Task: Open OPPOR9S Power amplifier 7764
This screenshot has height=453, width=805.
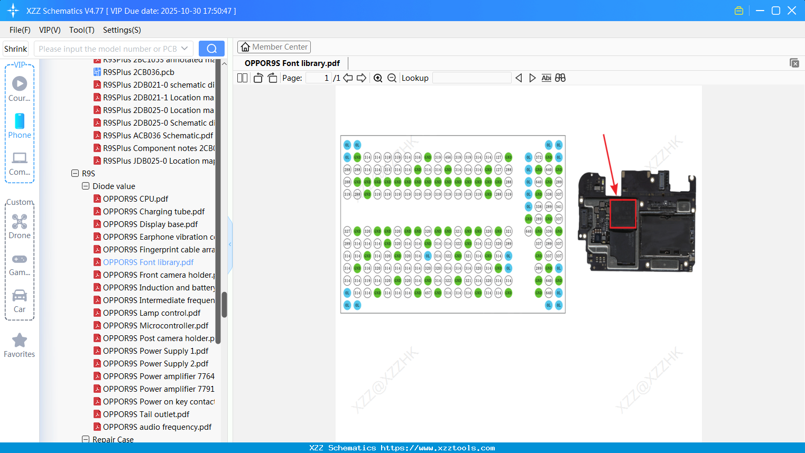Action: 154,376
